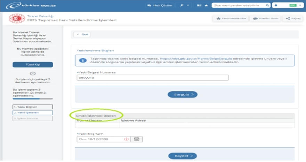This screenshot has width=306, height=162.
Task: Open the calendar date picker icon
Action: [x=137, y=139]
